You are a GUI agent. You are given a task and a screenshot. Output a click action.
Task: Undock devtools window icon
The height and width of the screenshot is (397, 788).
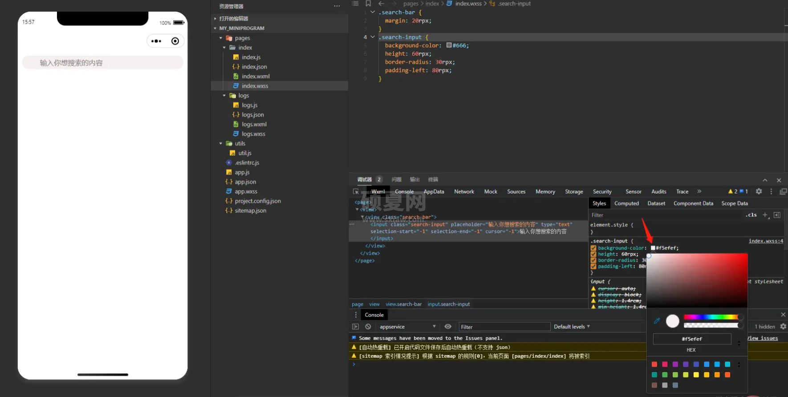tap(783, 191)
